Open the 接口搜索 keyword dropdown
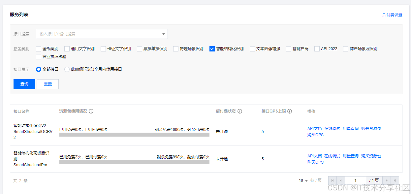 (x=102, y=34)
